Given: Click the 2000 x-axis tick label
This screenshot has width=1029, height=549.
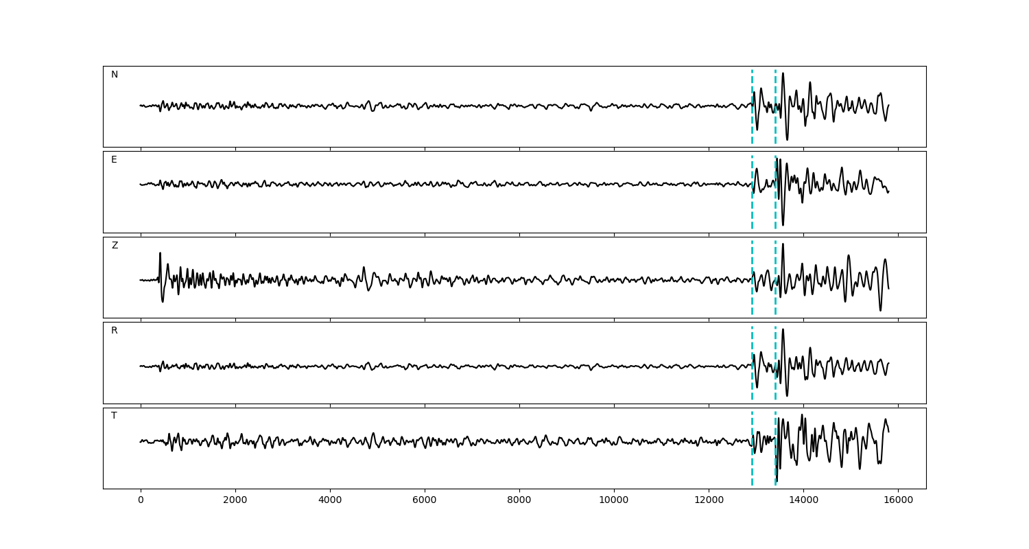Looking at the screenshot, I should click(x=235, y=501).
